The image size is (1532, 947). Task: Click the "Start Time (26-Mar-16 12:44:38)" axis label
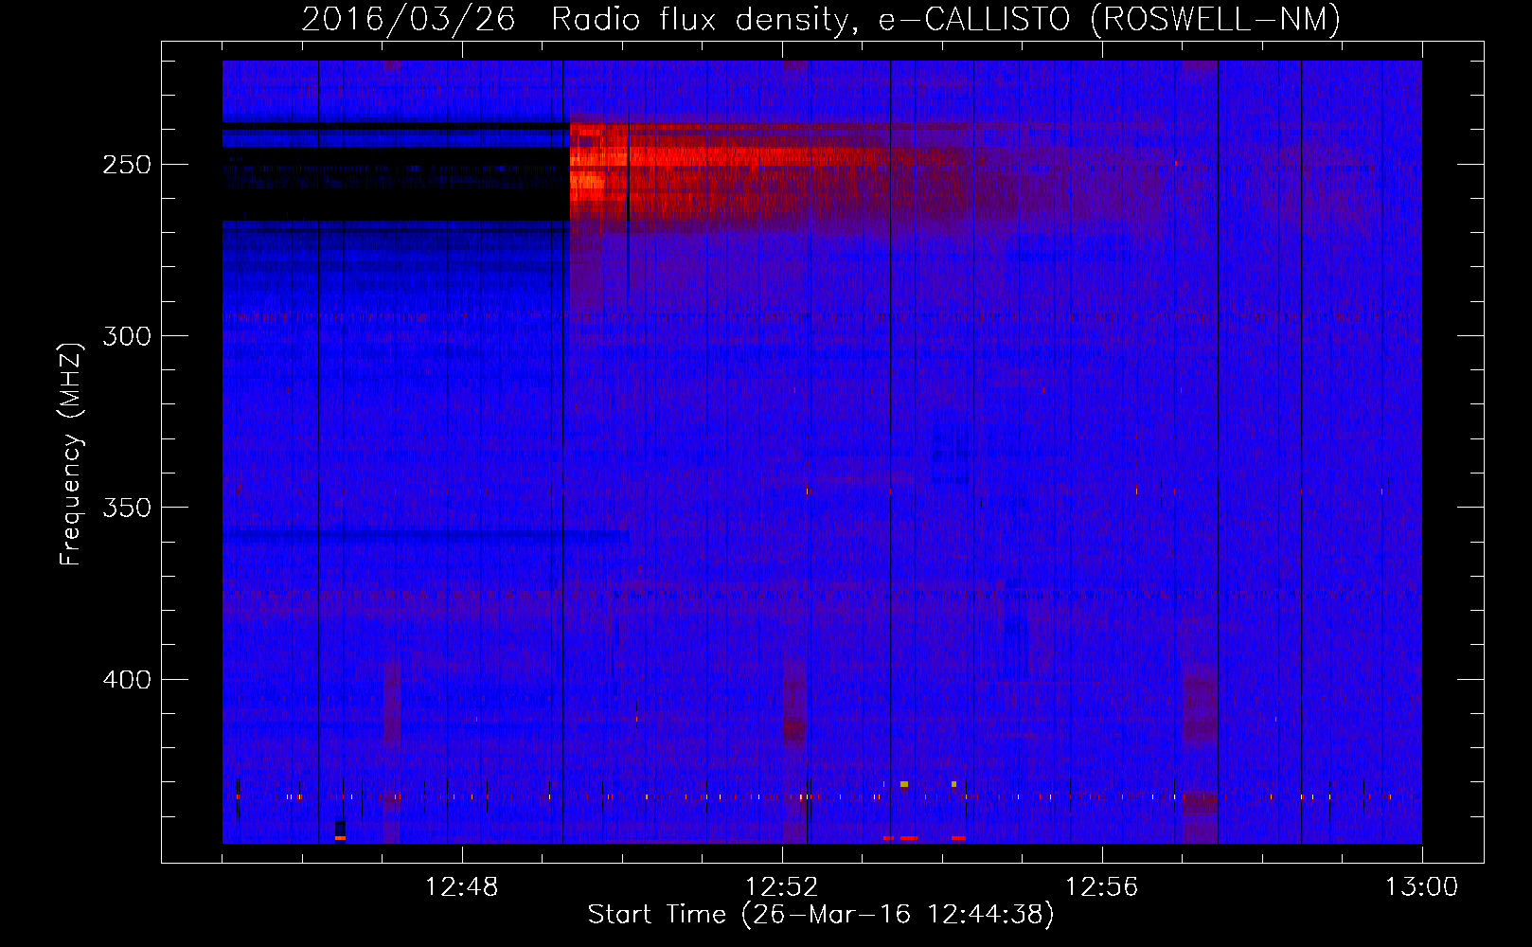tap(821, 915)
